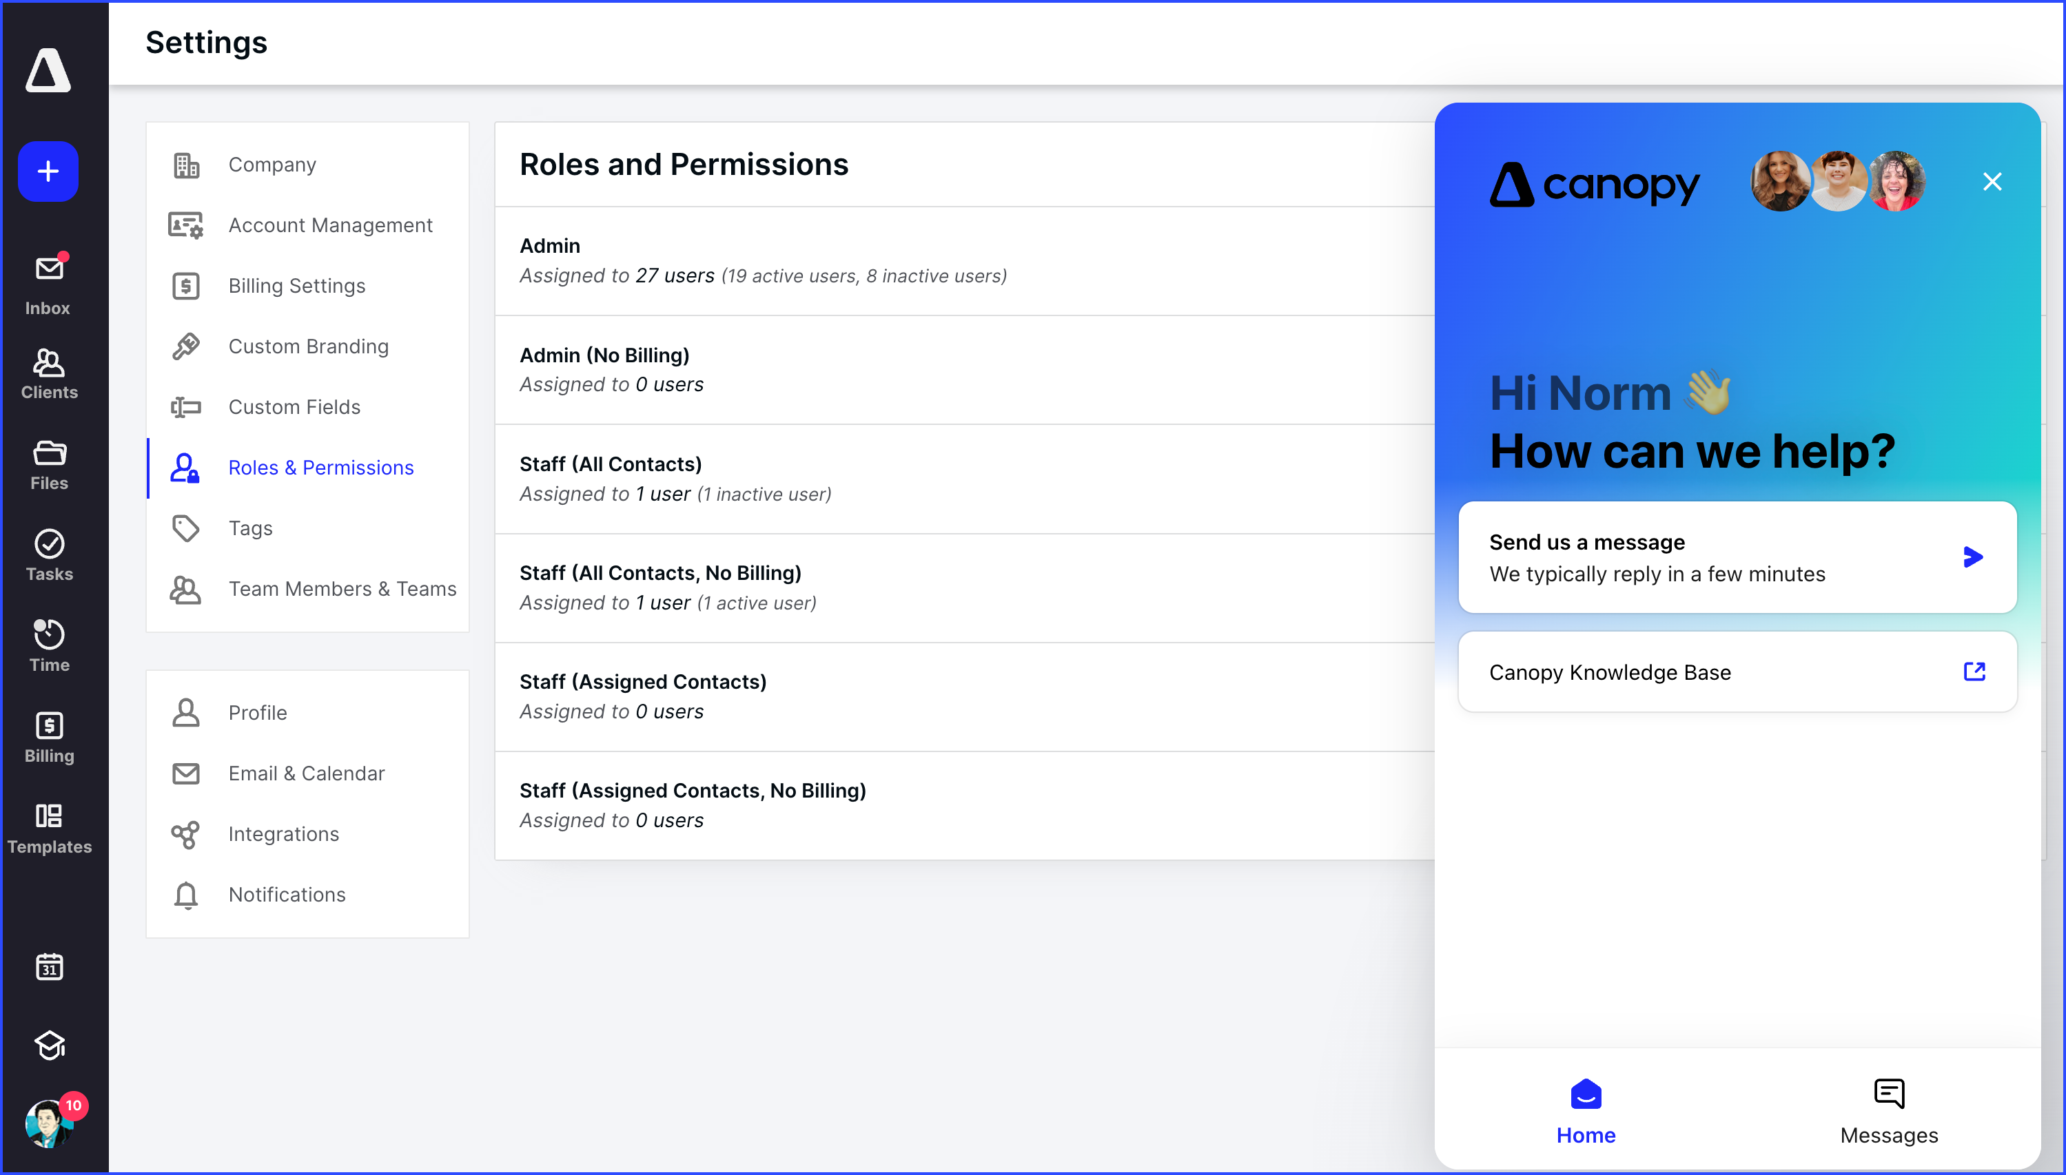Viewport: 2066px width, 1175px height.
Task: Open Team Members & Teams settings
Action: 342,589
